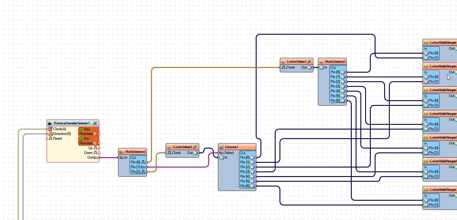
Task: Select the Demux1 component title
Action: click(232, 147)
